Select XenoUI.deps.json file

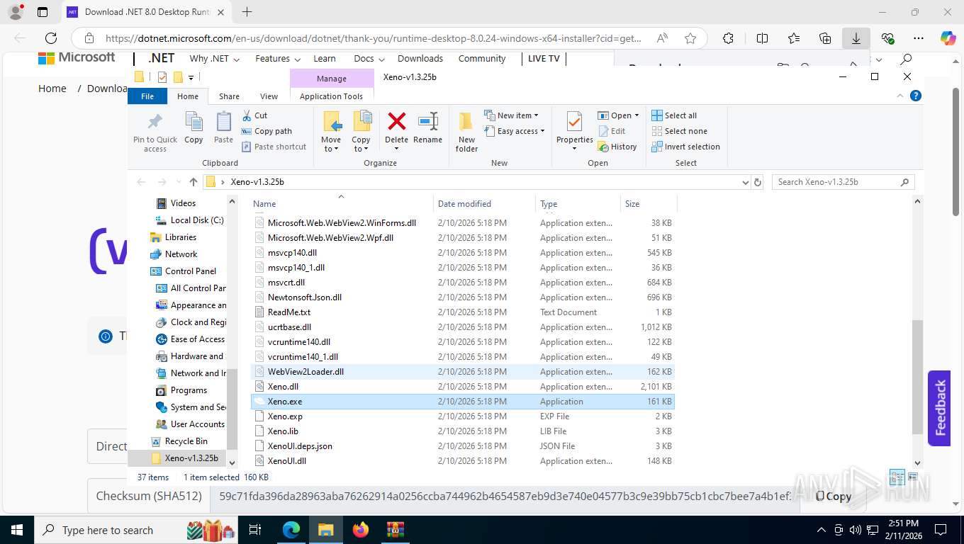click(x=300, y=446)
